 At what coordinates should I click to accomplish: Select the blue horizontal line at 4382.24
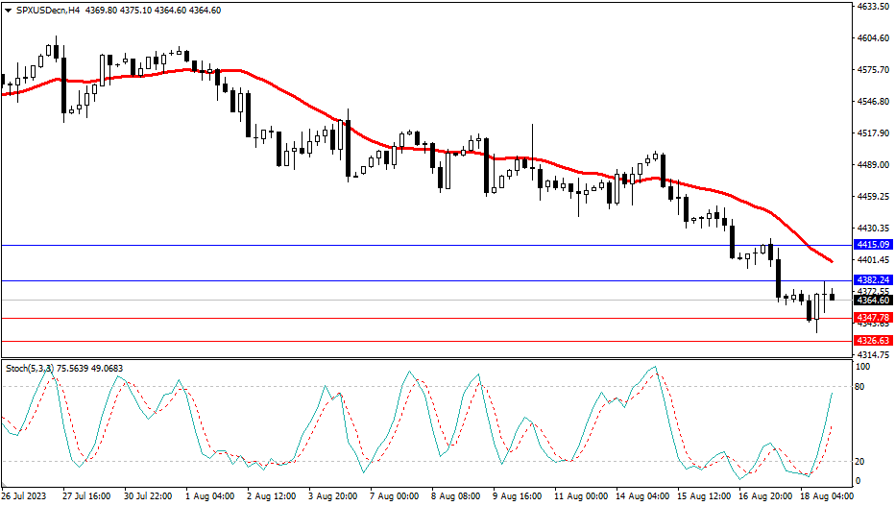pos(384,280)
